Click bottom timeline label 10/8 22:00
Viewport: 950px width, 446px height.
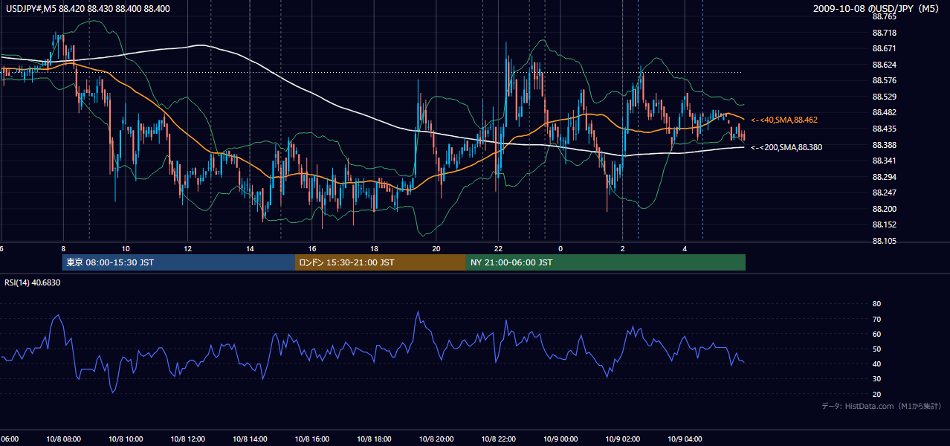click(498, 439)
